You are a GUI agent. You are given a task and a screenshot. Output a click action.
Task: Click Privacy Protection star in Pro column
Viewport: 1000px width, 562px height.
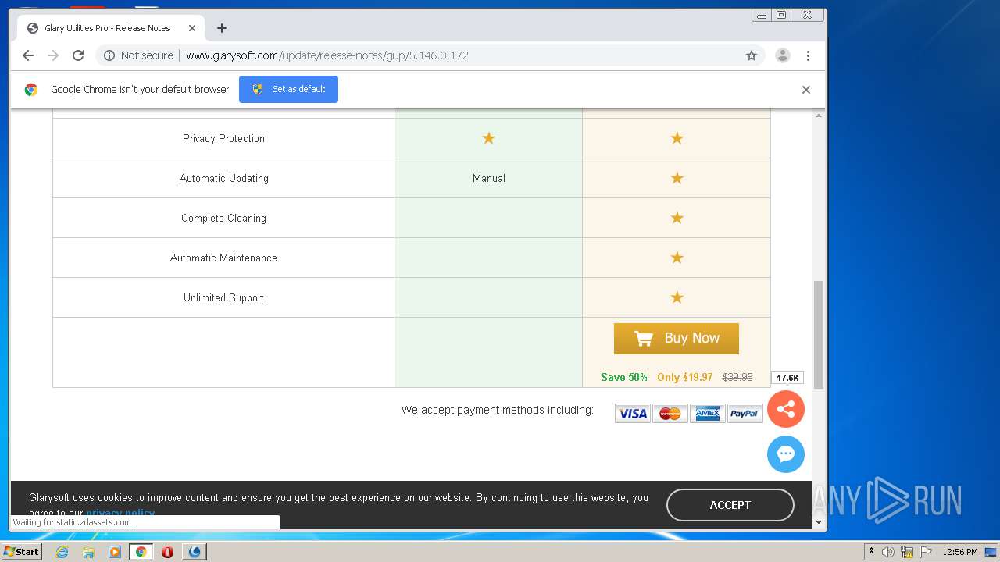677,138
